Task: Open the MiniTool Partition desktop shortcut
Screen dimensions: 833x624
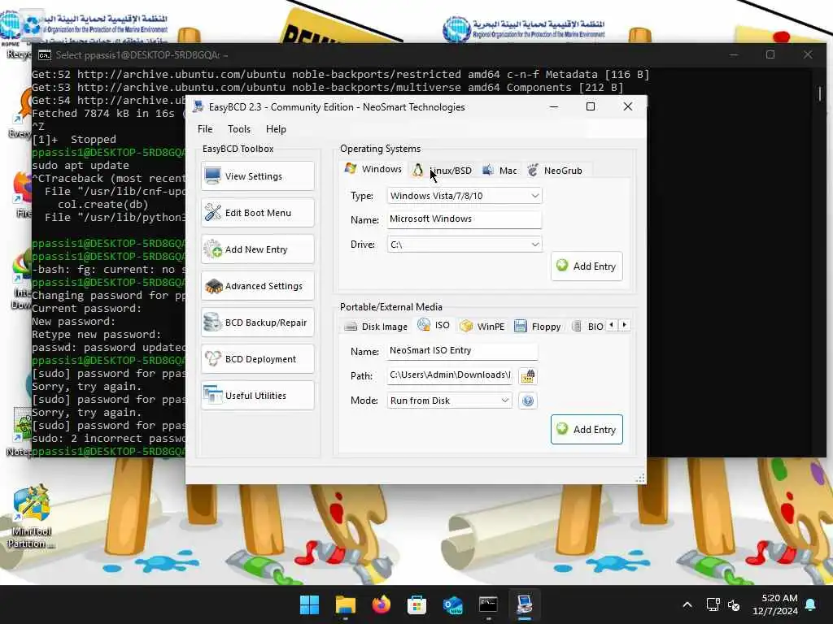Action: [32, 516]
